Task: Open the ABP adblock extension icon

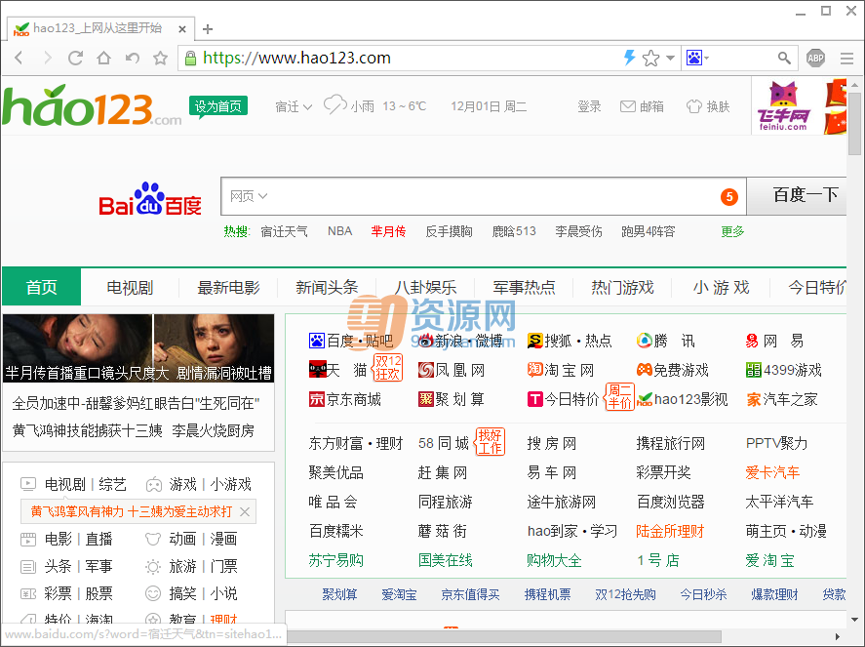Action: point(815,58)
